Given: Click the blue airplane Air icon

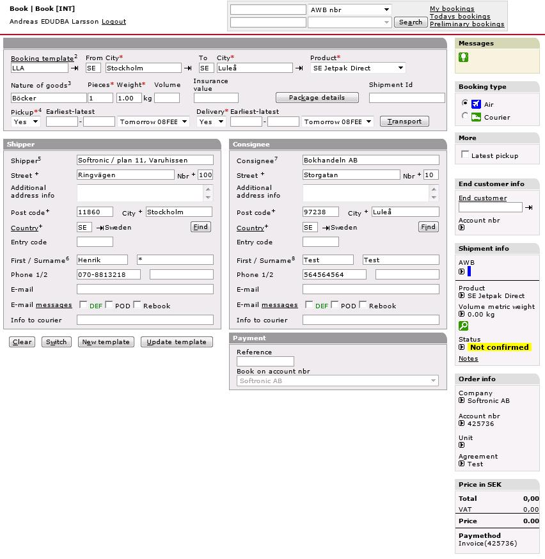Looking at the screenshot, I should 476,104.
